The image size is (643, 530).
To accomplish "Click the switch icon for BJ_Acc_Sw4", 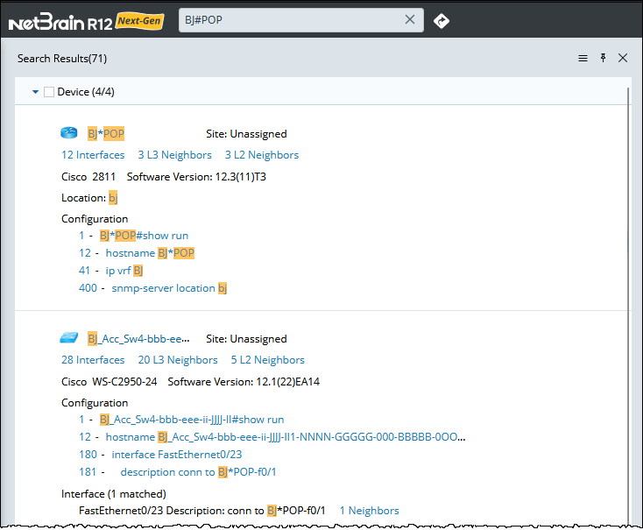I will tap(69, 337).
